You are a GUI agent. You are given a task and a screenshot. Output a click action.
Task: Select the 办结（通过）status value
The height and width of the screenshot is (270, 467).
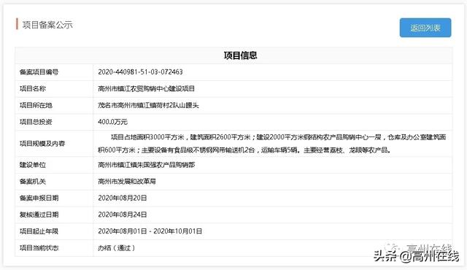tap(117, 248)
